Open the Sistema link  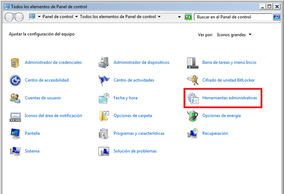click(x=32, y=151)
